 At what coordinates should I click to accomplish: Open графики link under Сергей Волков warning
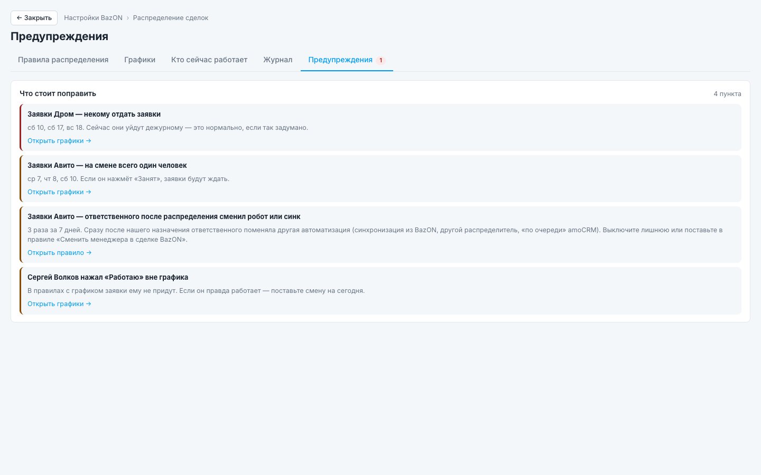coord(59,304)
